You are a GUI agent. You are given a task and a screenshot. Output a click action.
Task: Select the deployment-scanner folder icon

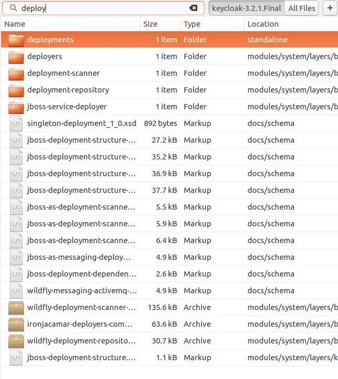[16, 74]
